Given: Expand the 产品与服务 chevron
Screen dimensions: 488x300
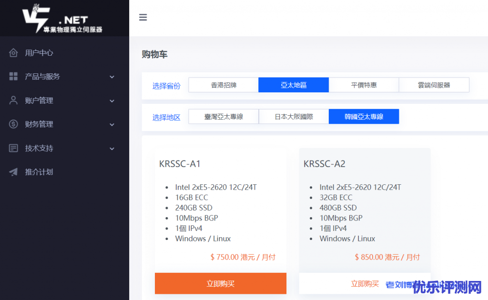Looking at the screenshot, I should (x=112, y=77).
